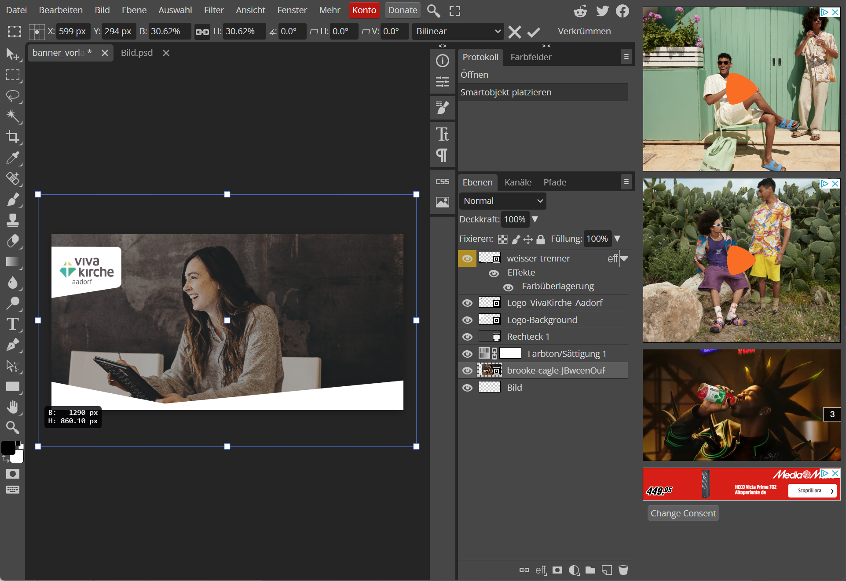Click the Change Consent button
846x581 pixels.
click(683, 513)
